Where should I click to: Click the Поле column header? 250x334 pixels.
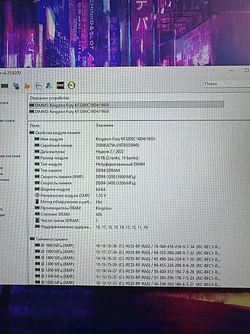click(x=34, y=125)
